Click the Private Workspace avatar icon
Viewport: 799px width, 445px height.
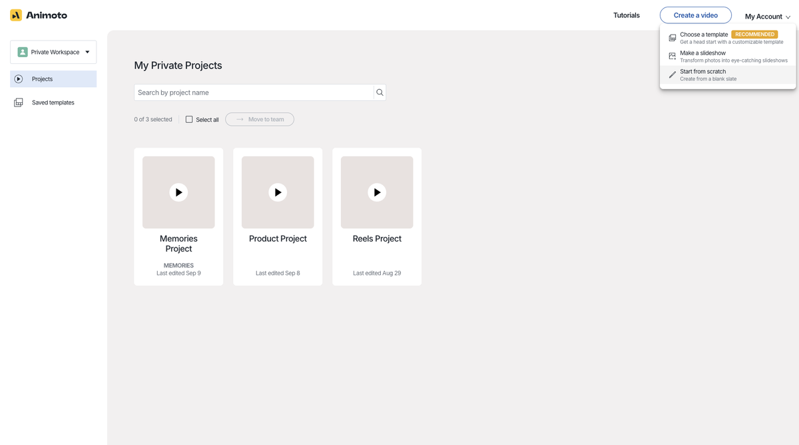23,51
